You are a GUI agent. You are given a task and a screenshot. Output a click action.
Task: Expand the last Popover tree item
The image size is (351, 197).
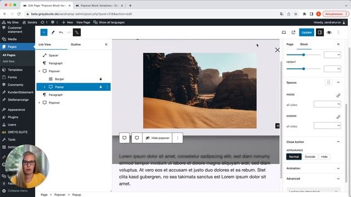pyautogui.click(x=39, y=103)
